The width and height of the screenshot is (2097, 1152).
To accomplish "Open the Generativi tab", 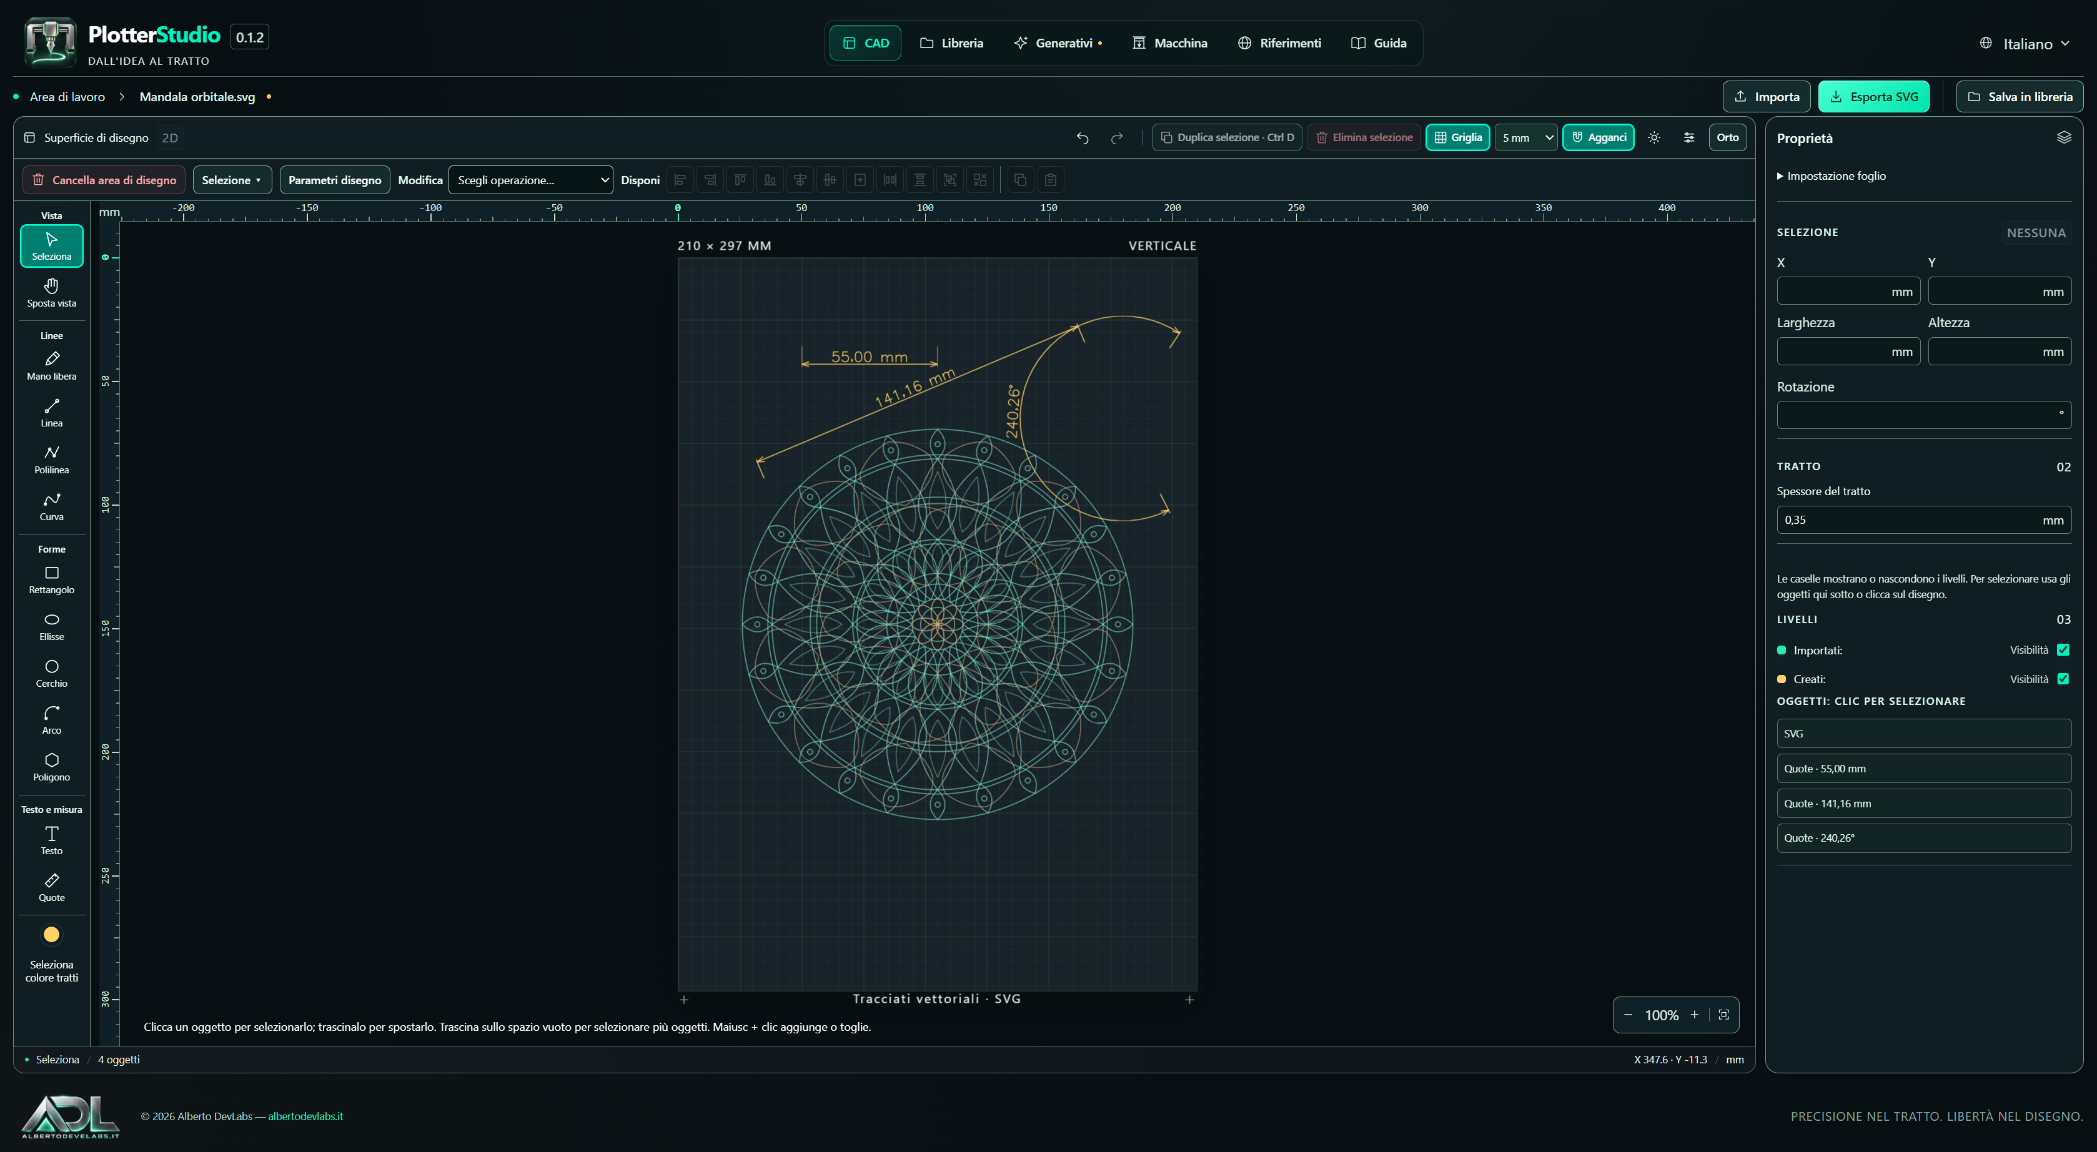I will (1058, 43).
